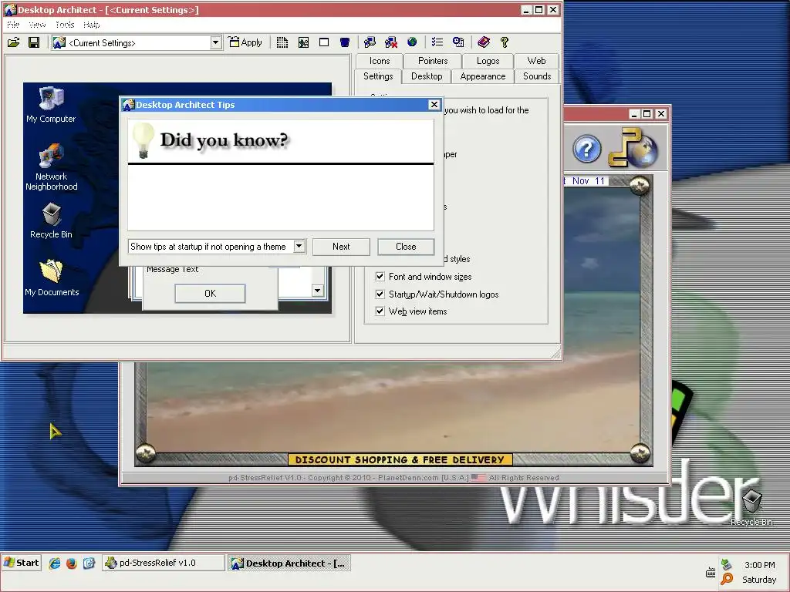Select the Nov 11 date in pd-StressRelief

click(x=588, y=180)
